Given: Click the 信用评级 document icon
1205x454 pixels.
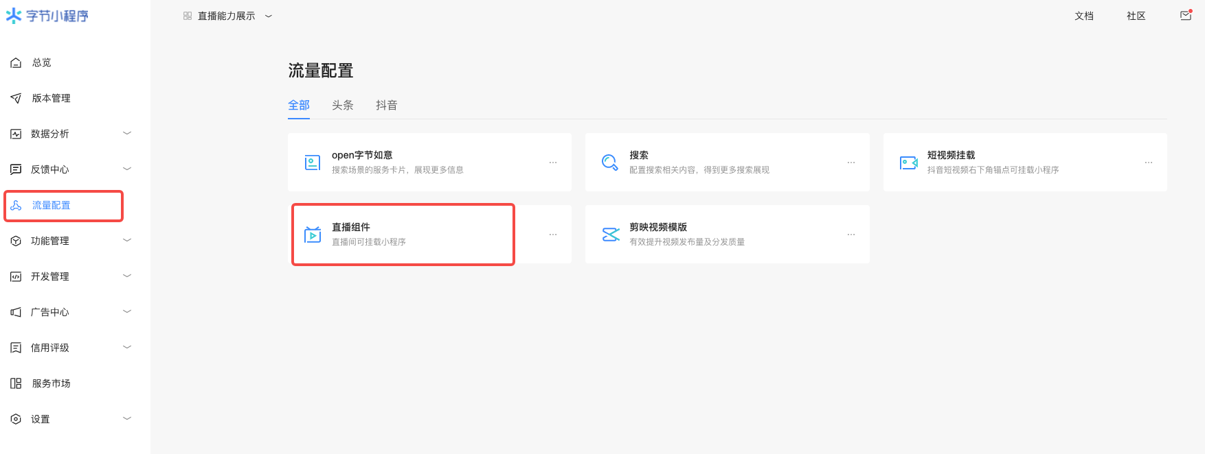Looking at the screenshot, I should (16, 348).
